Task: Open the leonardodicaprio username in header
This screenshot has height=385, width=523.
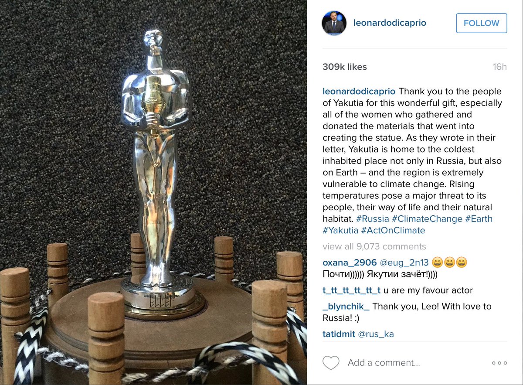Action: coord(390,23)
